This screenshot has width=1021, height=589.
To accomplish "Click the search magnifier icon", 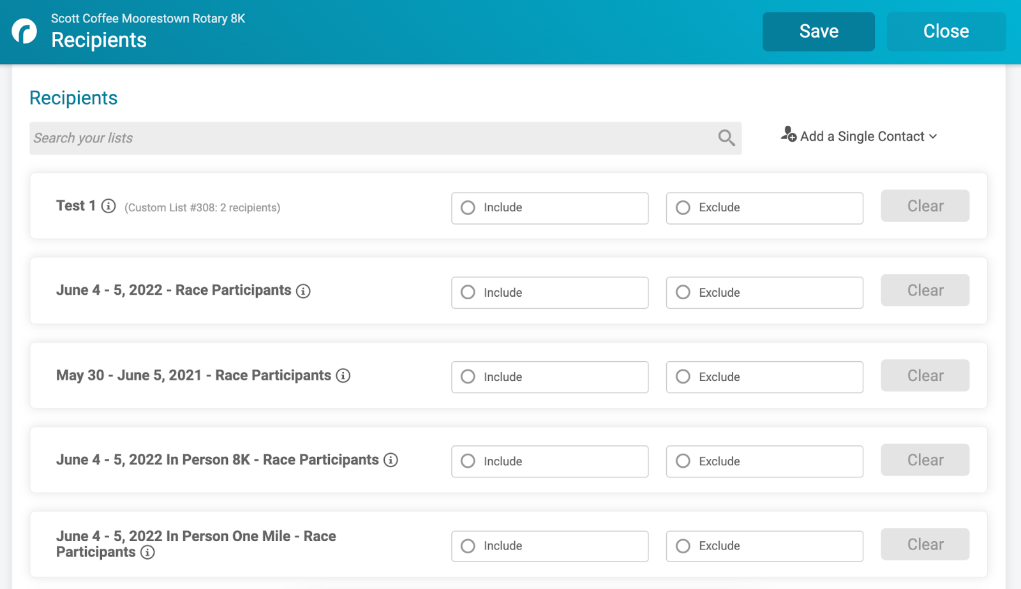I will (726, 138).
